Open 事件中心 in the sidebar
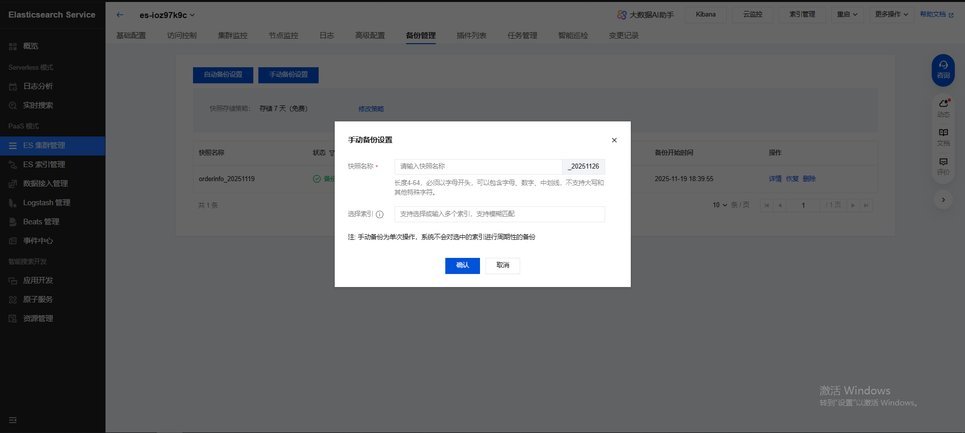 click(52, 241)
